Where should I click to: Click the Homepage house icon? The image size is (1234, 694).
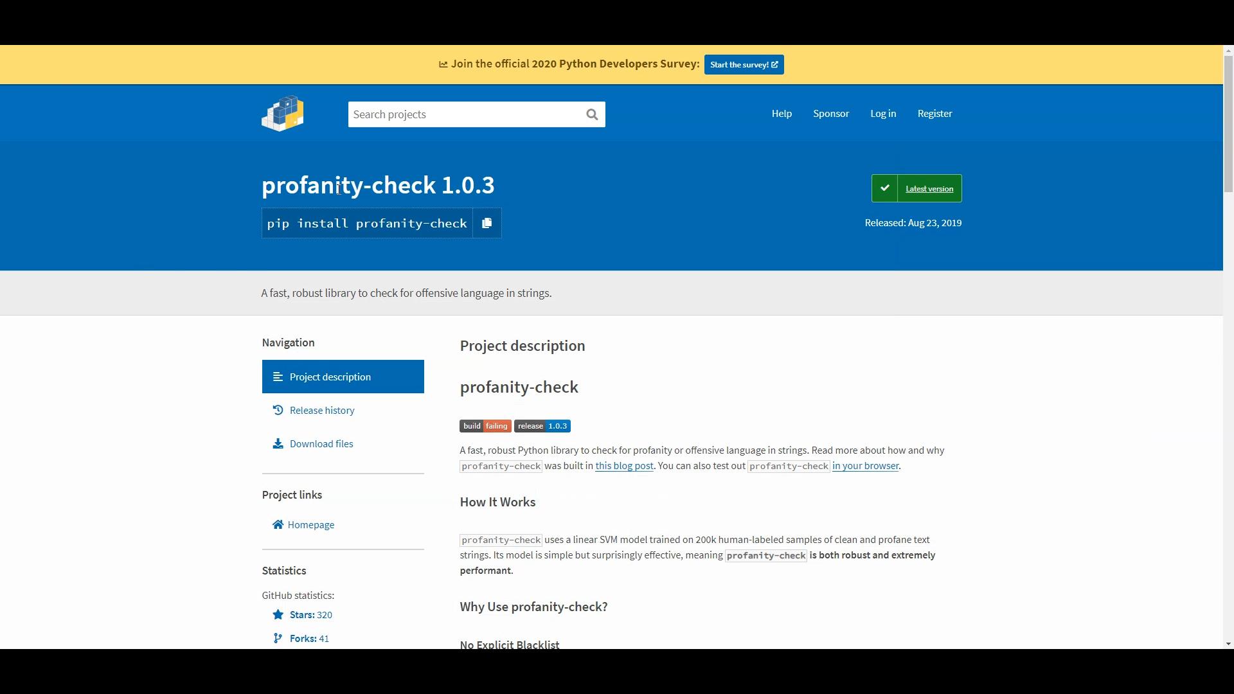point(278,524)
